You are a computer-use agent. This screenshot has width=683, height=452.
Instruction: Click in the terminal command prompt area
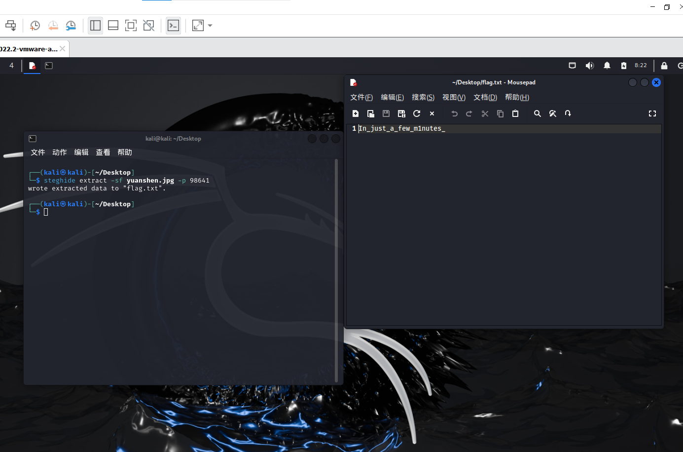tap(46, 212)
